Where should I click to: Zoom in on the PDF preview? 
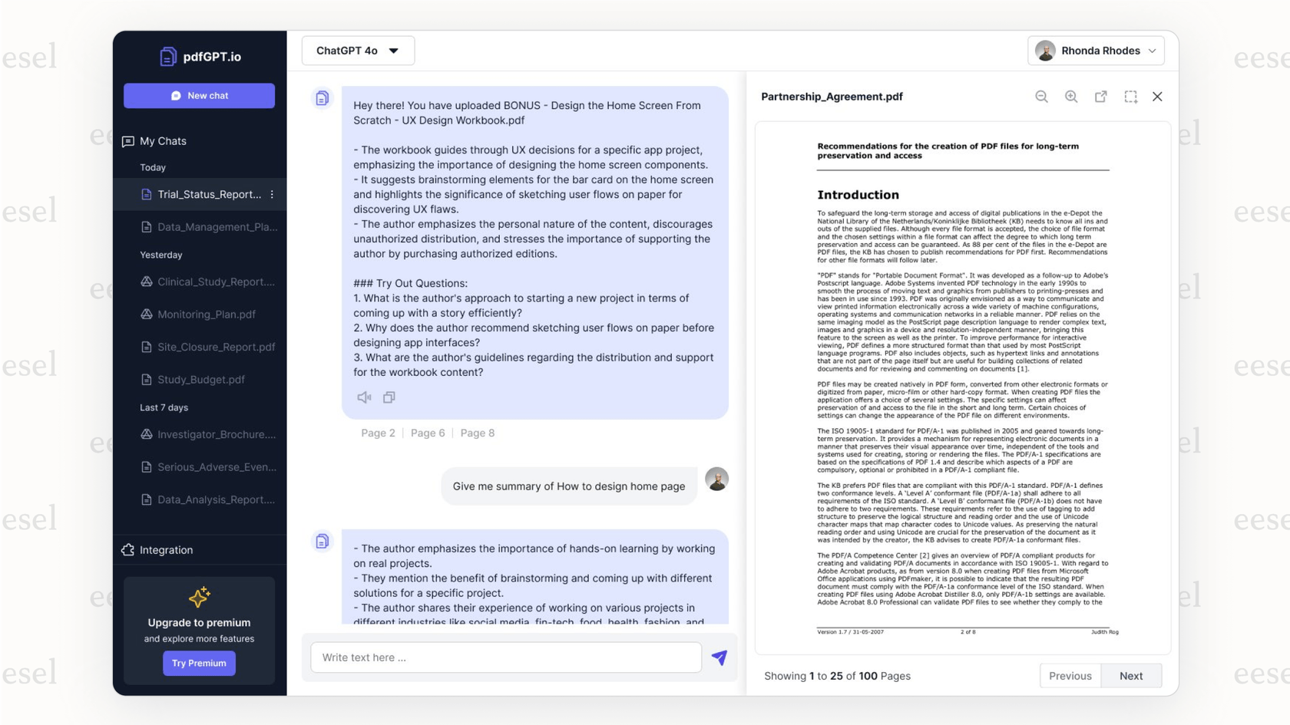point(1070,97)
